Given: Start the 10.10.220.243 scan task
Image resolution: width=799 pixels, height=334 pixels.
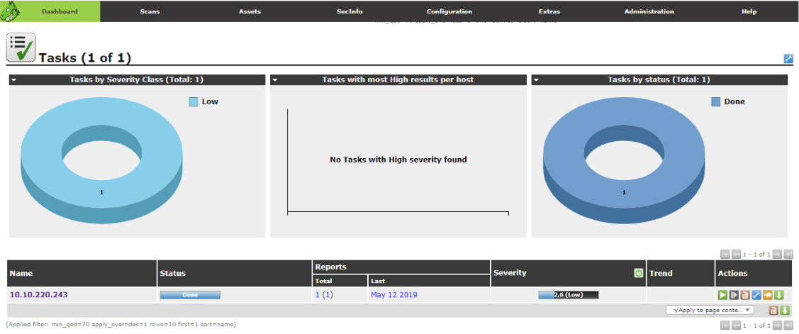Looking at the screenshot, I should (x=723, y=295).
